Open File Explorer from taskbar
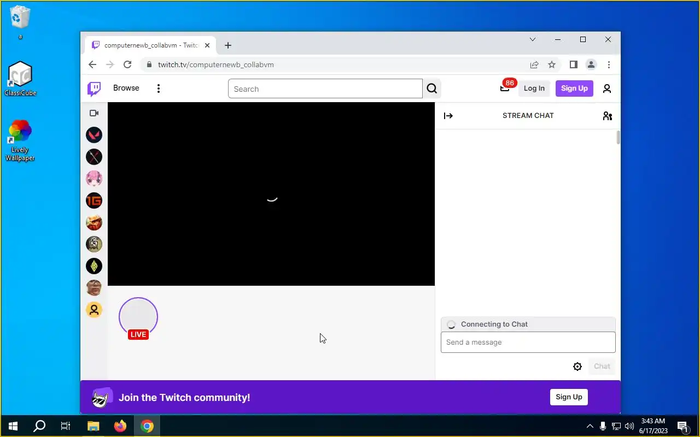Image resolution: width=700 pixels, height=437 pixels. click(x=94, y=426)
